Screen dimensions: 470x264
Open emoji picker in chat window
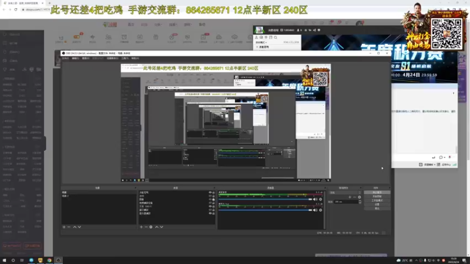click(x=441, y=157)
